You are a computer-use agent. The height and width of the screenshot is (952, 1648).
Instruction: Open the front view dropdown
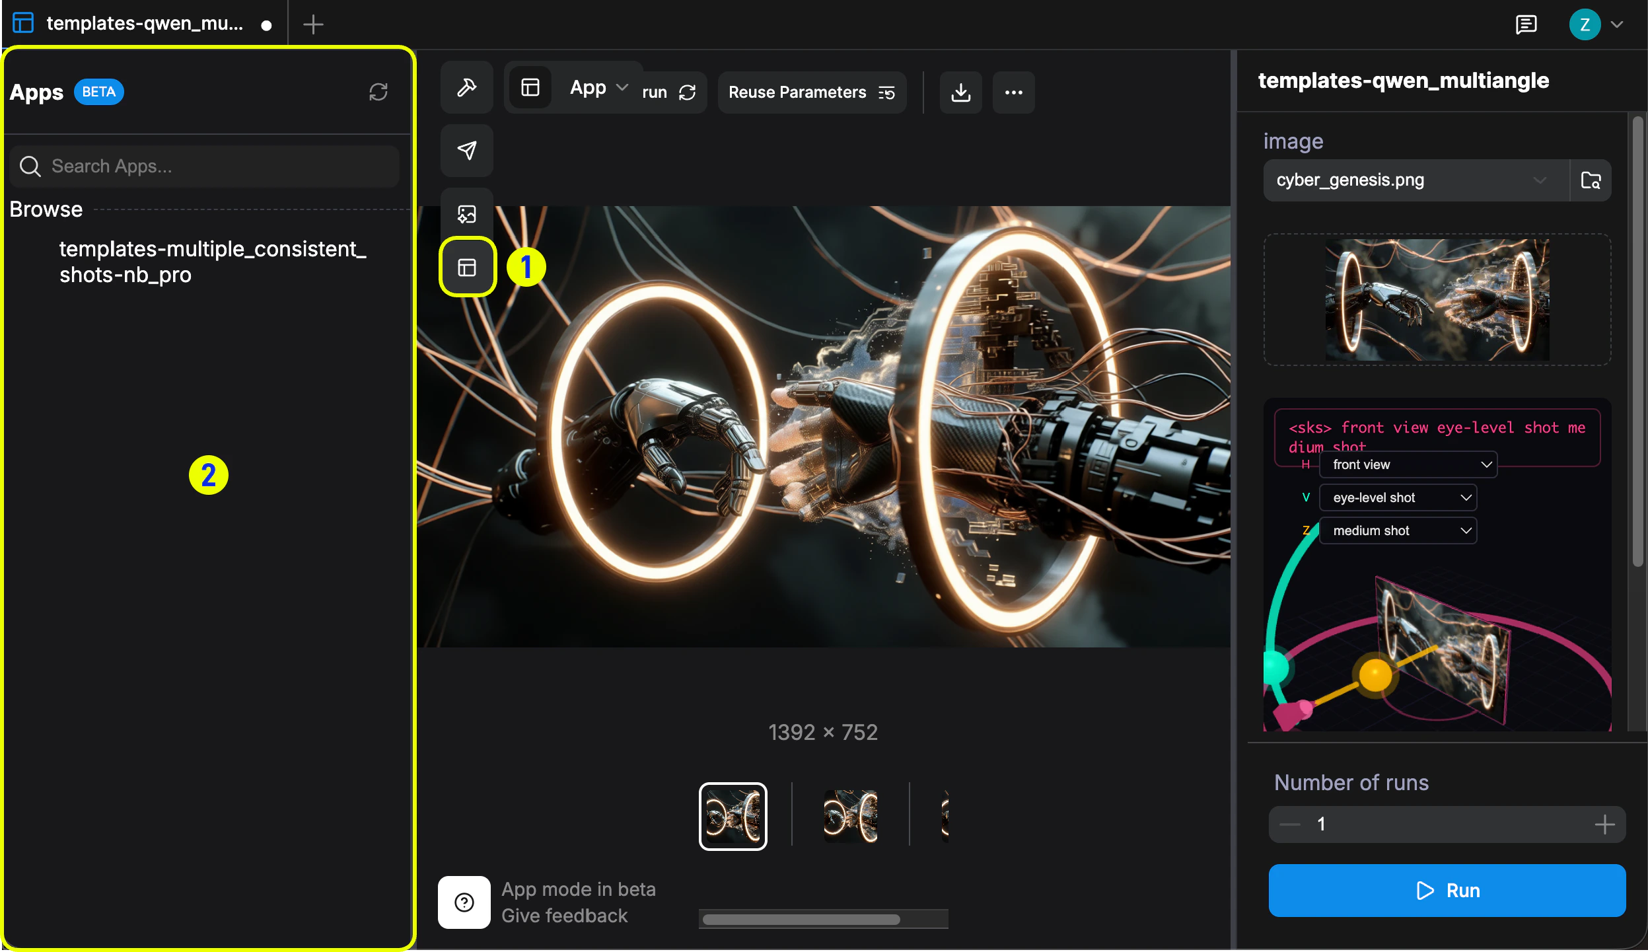click(x=1407, y=464)
